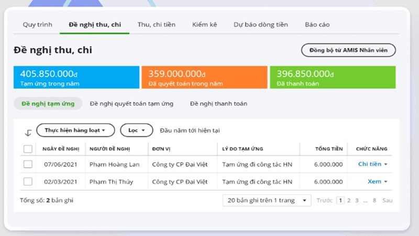
Task: Check the box for Phạm Thị Thúy row
Action: coord(28,181)
